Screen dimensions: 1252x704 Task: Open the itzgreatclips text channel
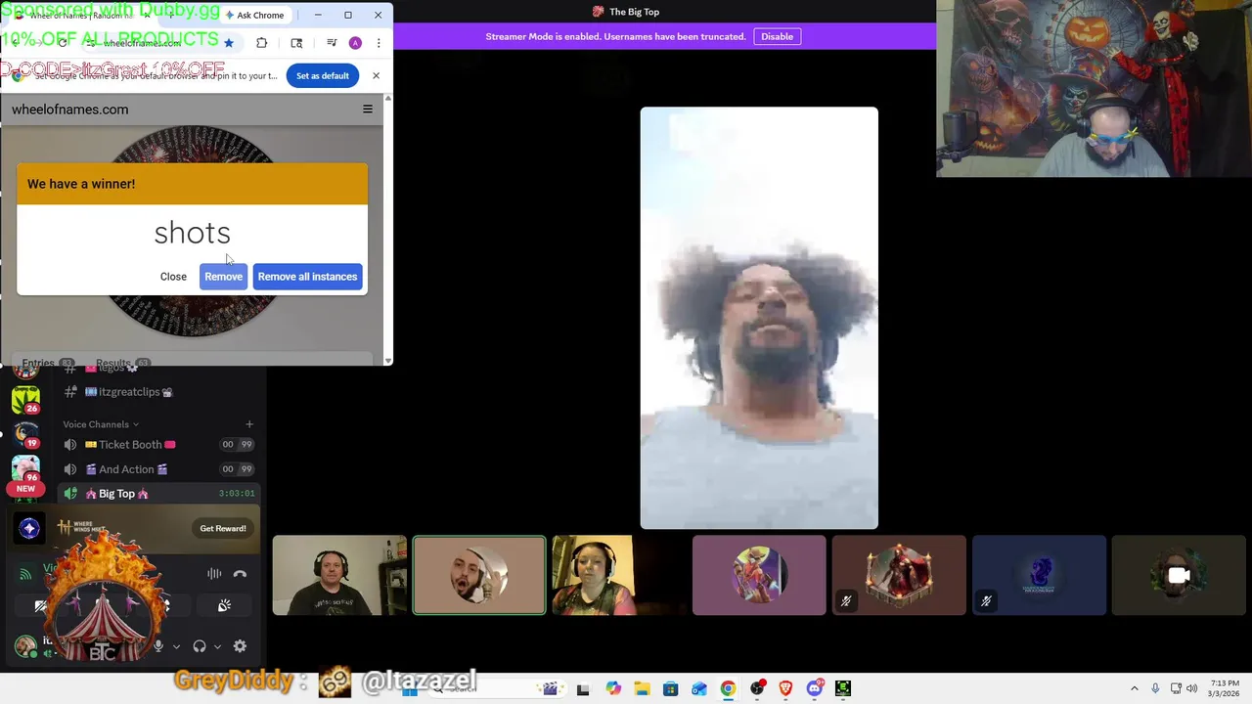tap(128, 392)
